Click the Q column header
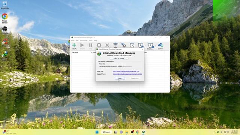The height and width of the screenshot is (135, 240). click(91, 52)
